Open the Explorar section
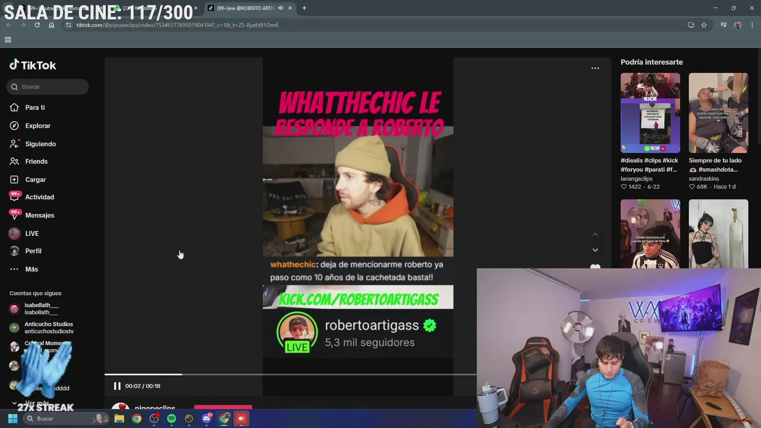 (37, 126)
